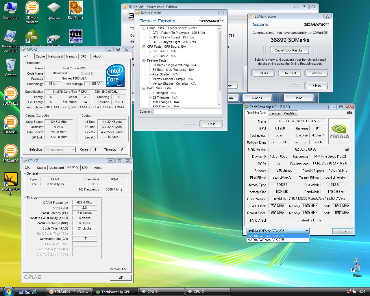
Task: Click in the Comment text field
Action: tap(188, 112)
